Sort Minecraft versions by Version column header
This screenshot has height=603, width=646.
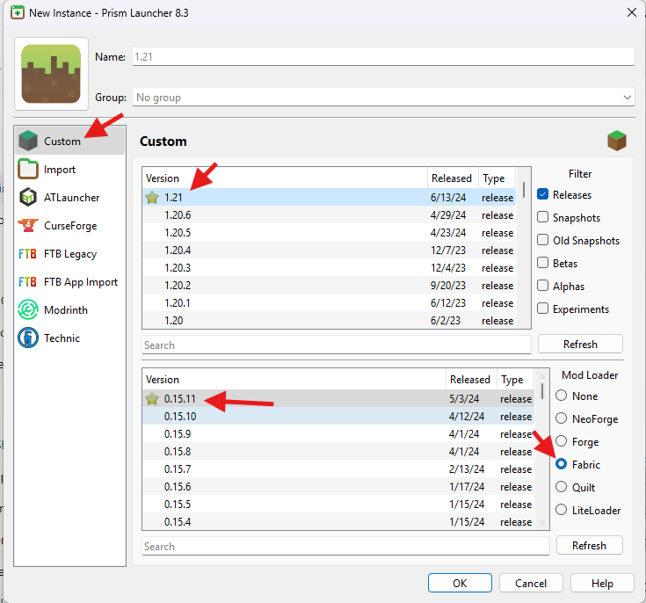(x=285, y=178)
